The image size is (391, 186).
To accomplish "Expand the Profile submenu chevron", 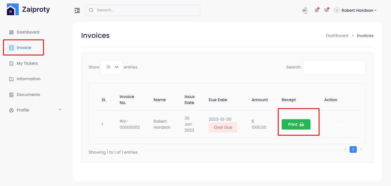I will [60, 110].
